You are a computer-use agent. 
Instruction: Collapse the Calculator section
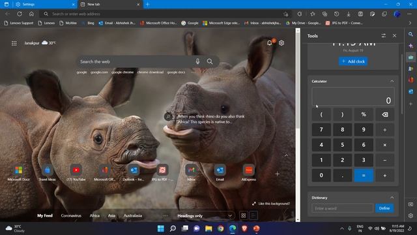tap(392, 81)
